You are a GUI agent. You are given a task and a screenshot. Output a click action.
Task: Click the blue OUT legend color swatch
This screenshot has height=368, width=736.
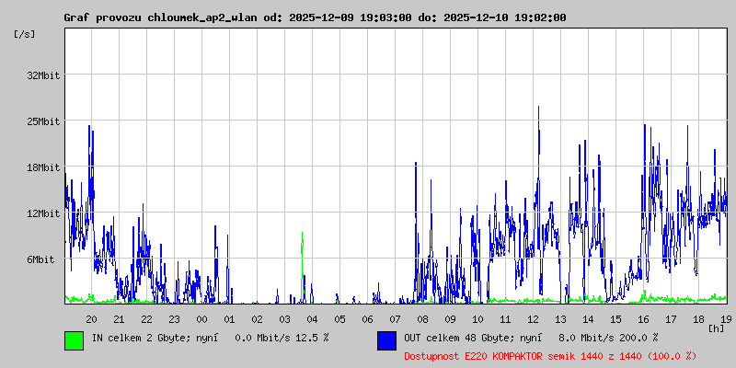386,340
